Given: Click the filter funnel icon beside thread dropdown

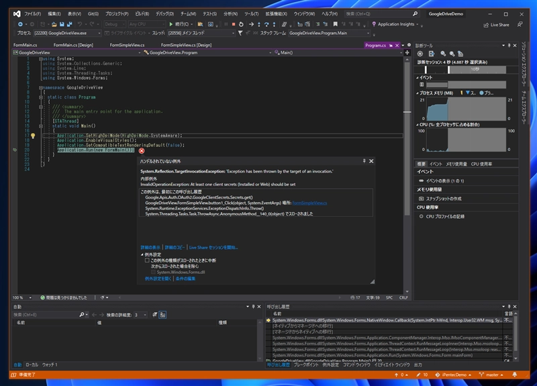Looking at the screenshot, I should (x=240, y=33).
